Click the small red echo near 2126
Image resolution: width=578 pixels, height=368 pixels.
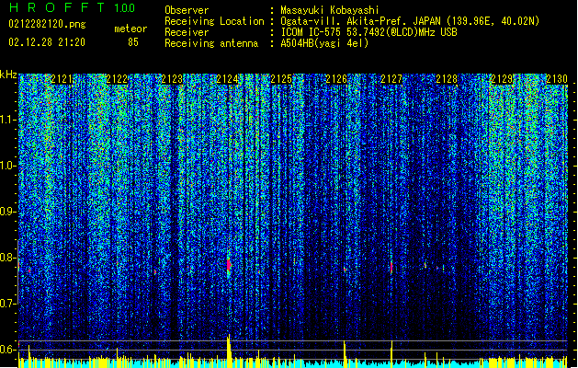345,270
